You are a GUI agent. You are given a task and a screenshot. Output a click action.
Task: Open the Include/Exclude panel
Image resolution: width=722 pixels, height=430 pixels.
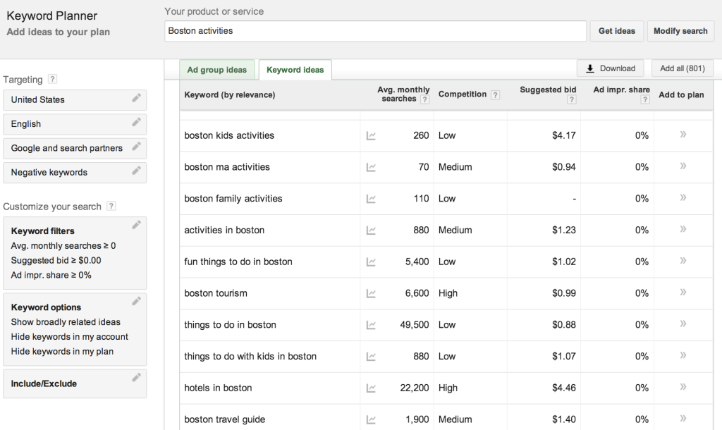(75, 383)
